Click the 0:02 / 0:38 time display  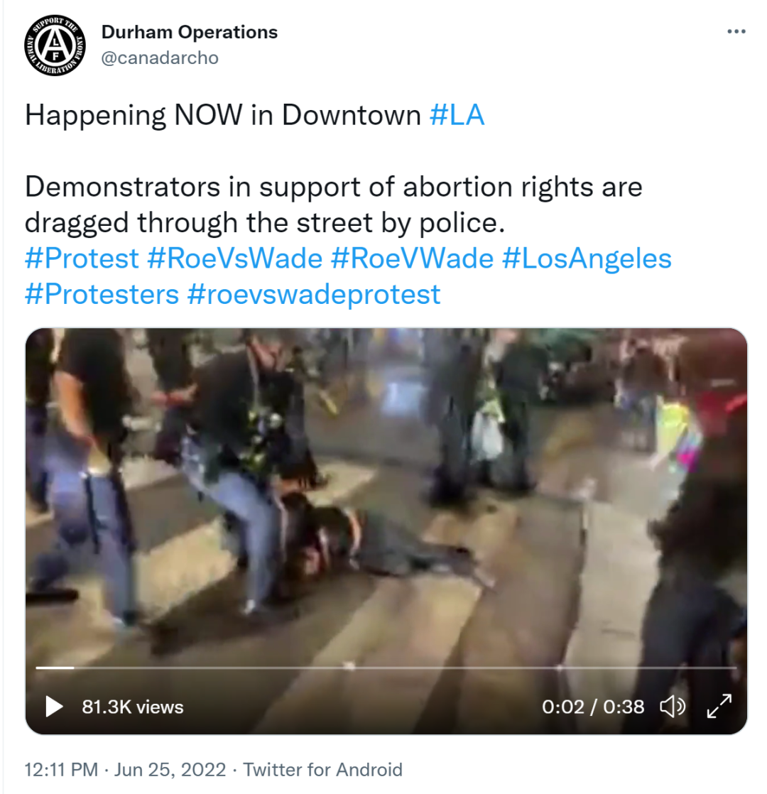(593, 707)
